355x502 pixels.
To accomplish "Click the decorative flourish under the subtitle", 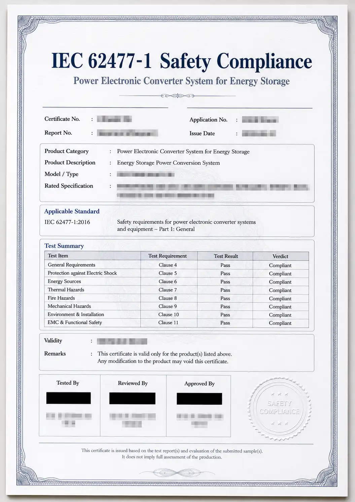I will coord(177,96).
